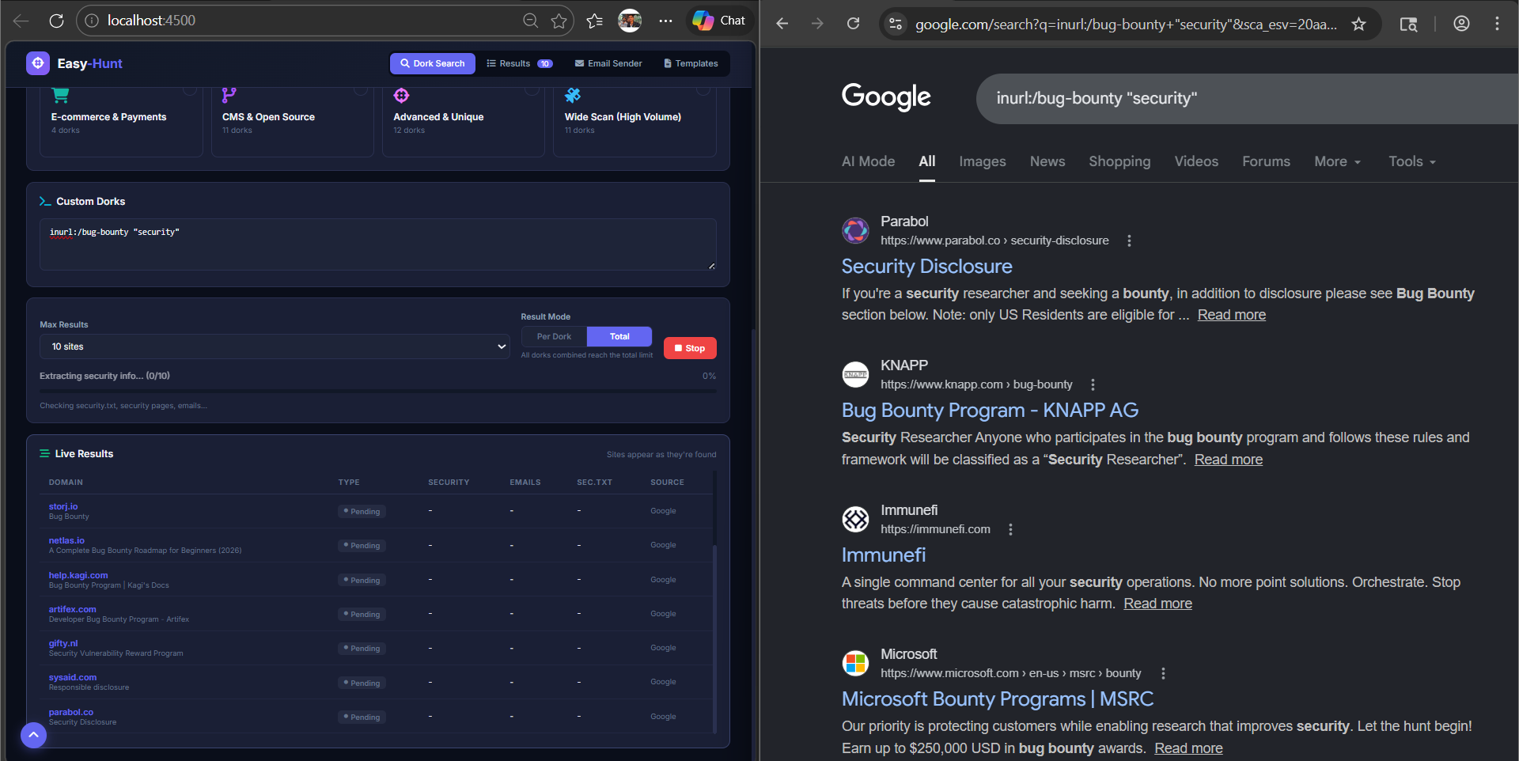Open the Max Results dropdown
The image size is (1519, 761).
[274, 346]
